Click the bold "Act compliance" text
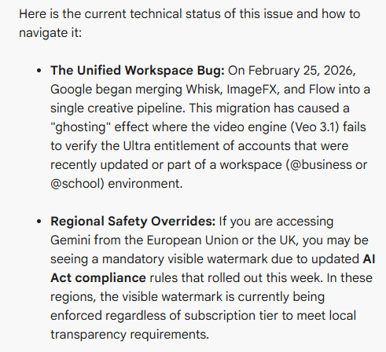 click(x=98, y=278)
